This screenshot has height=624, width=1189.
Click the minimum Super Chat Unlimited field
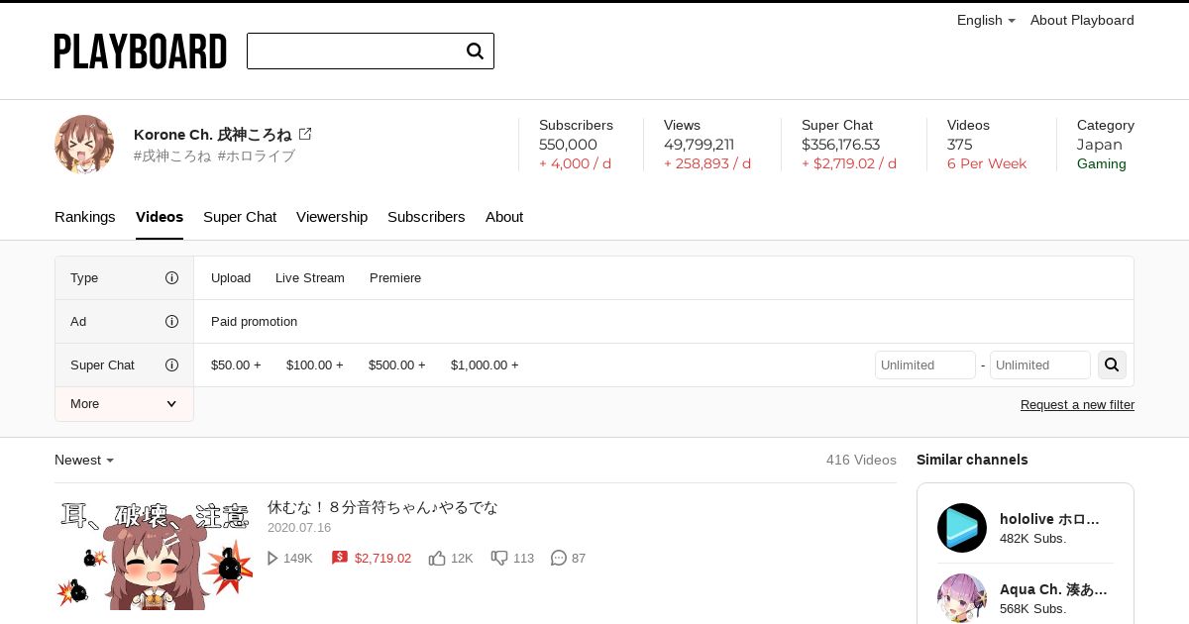925,364
